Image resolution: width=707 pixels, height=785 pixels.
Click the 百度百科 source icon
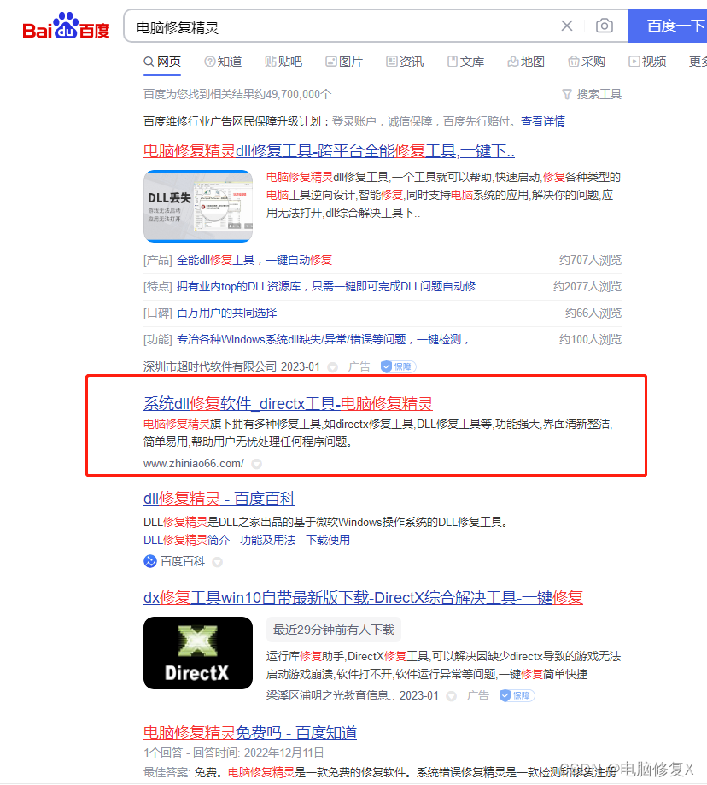pos(150,561)
